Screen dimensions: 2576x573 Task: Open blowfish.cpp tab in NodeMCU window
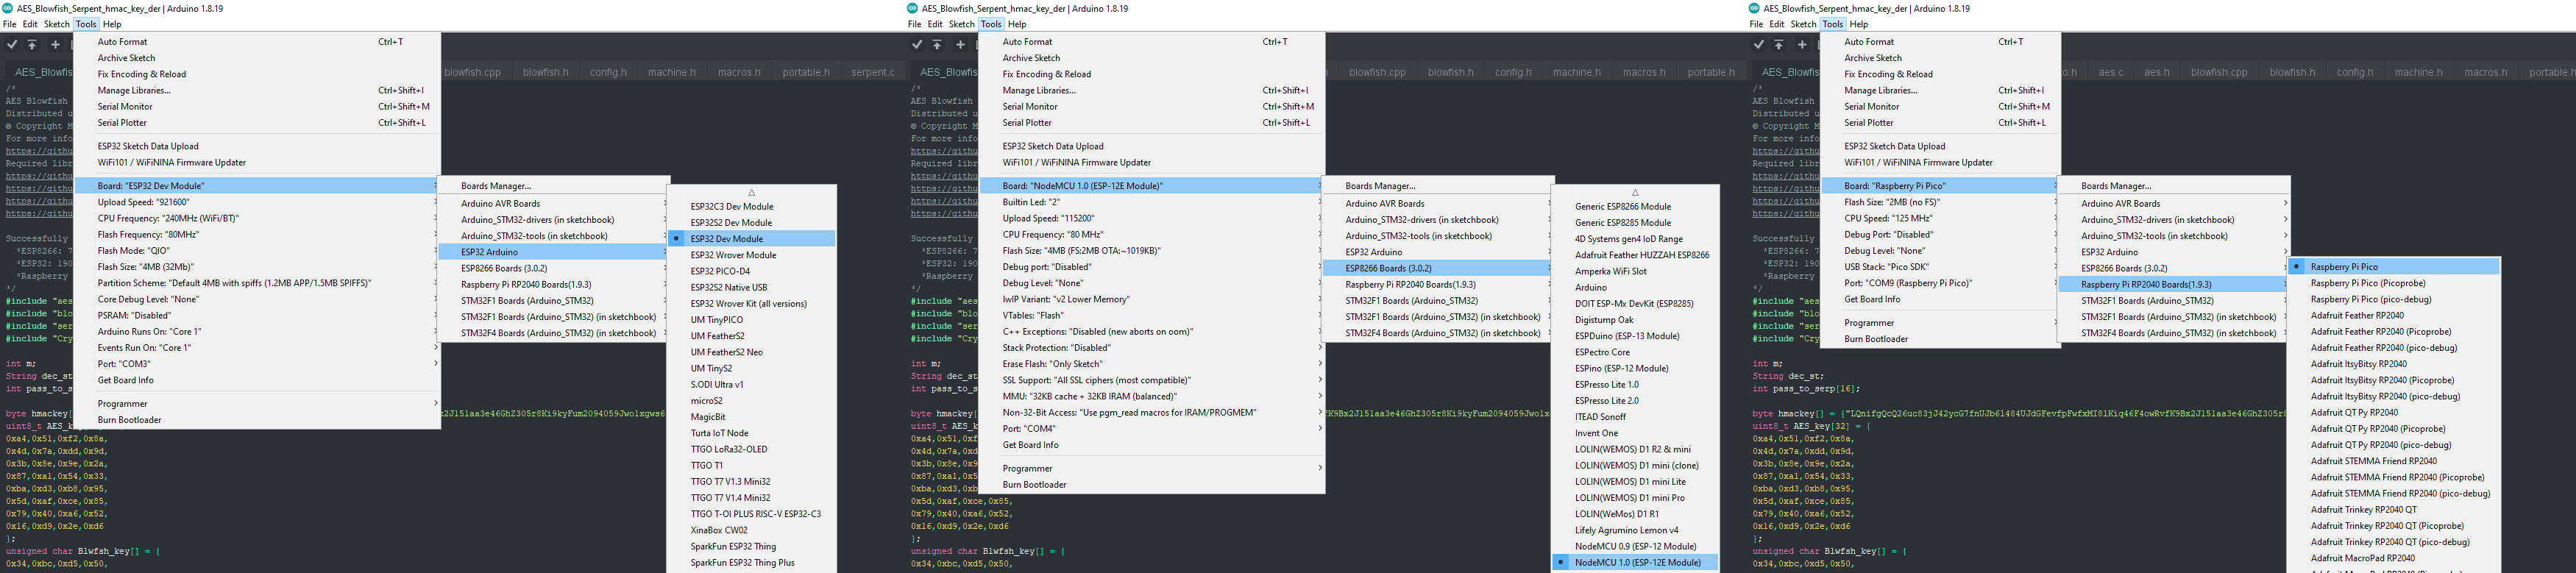(x=1377, y=72)
